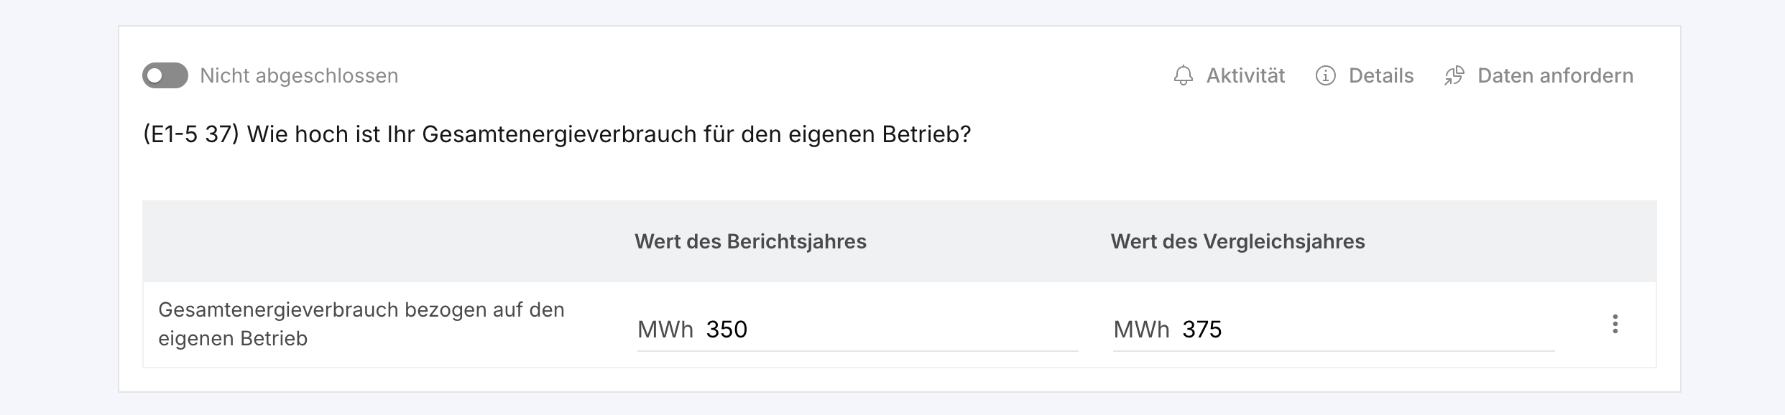Viewport: 1785px width, 415px height.
Task: Click the empty first column header cell
Action: click(x=381, y=241)
